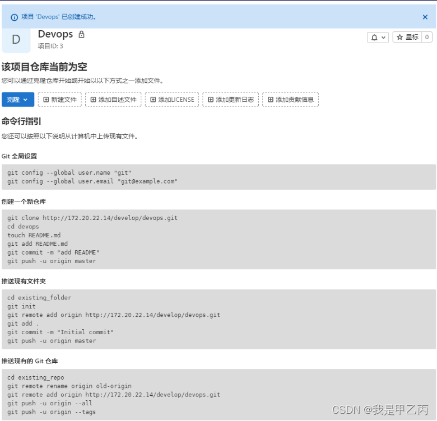Screen dimensions: 437x421
Task: Click the 'cd existing_folder' line
Action: click(x=39, y=298)
